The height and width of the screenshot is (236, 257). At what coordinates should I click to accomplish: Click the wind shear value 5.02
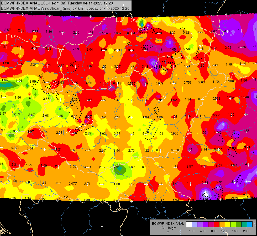coord(186,33)
